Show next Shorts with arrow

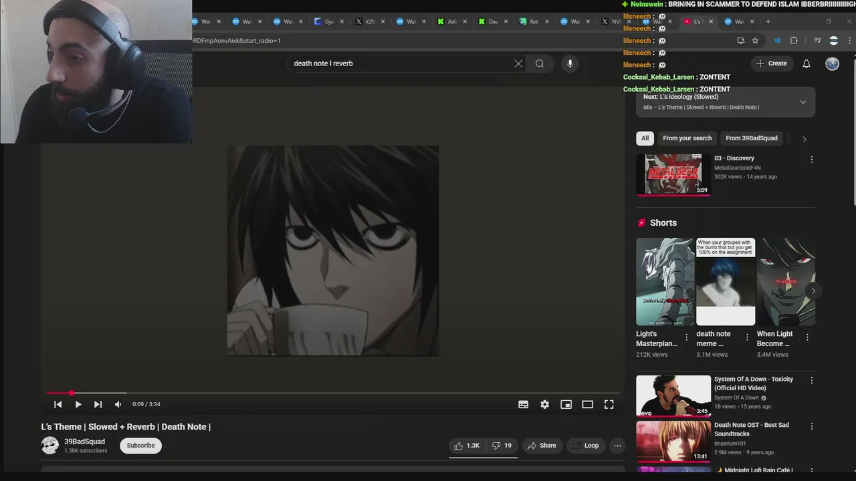813,291
